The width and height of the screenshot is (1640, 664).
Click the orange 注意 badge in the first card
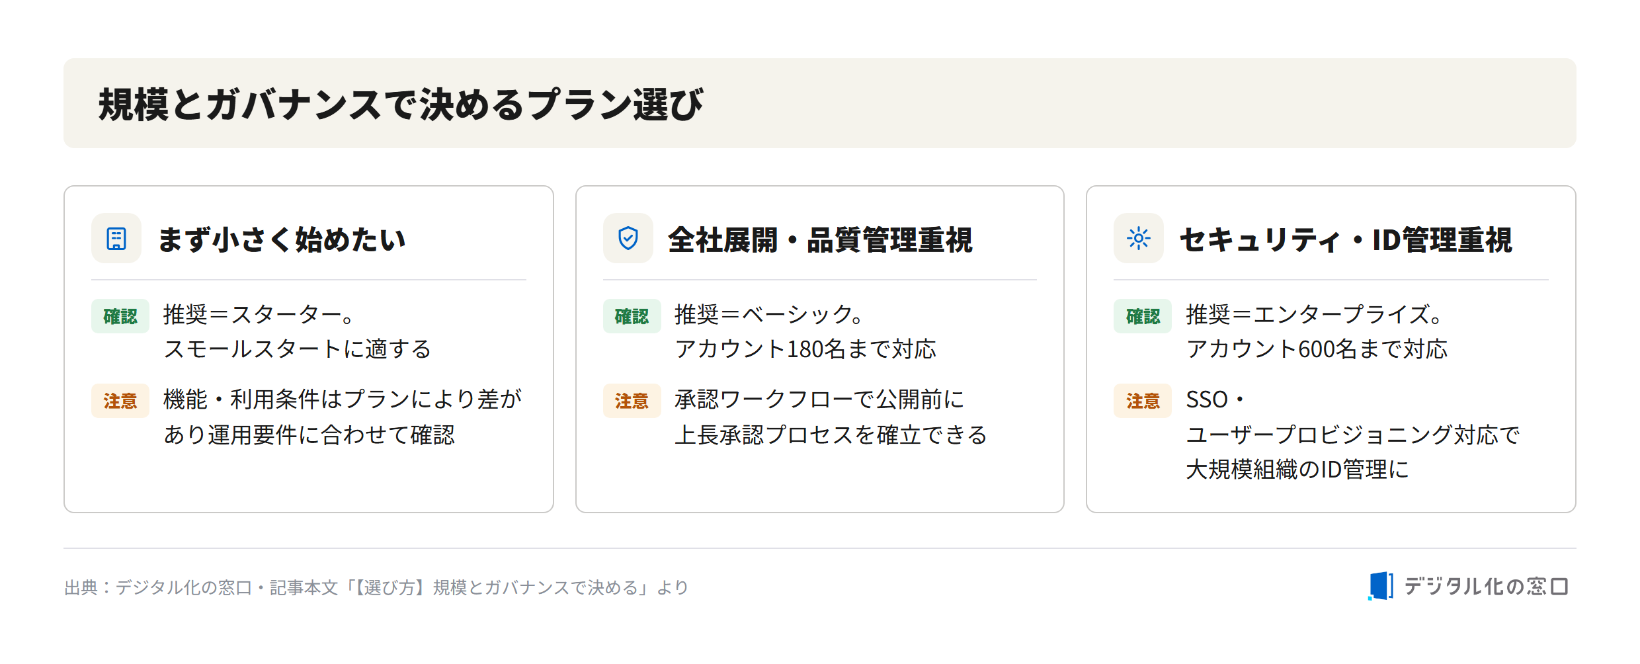pos(120,401)
